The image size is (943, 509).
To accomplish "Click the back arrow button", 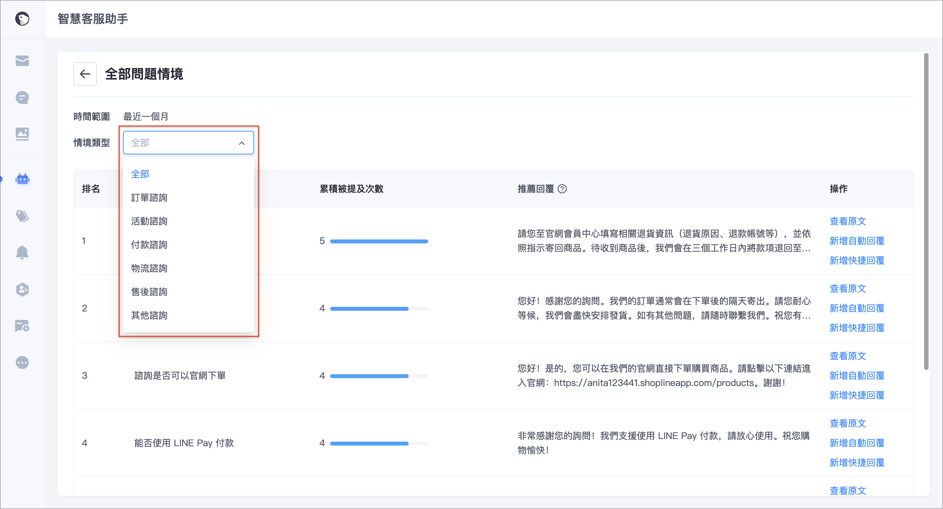I will point(85,74).
